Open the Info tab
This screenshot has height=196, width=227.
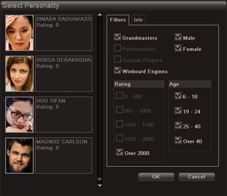(x=138, y=20)
